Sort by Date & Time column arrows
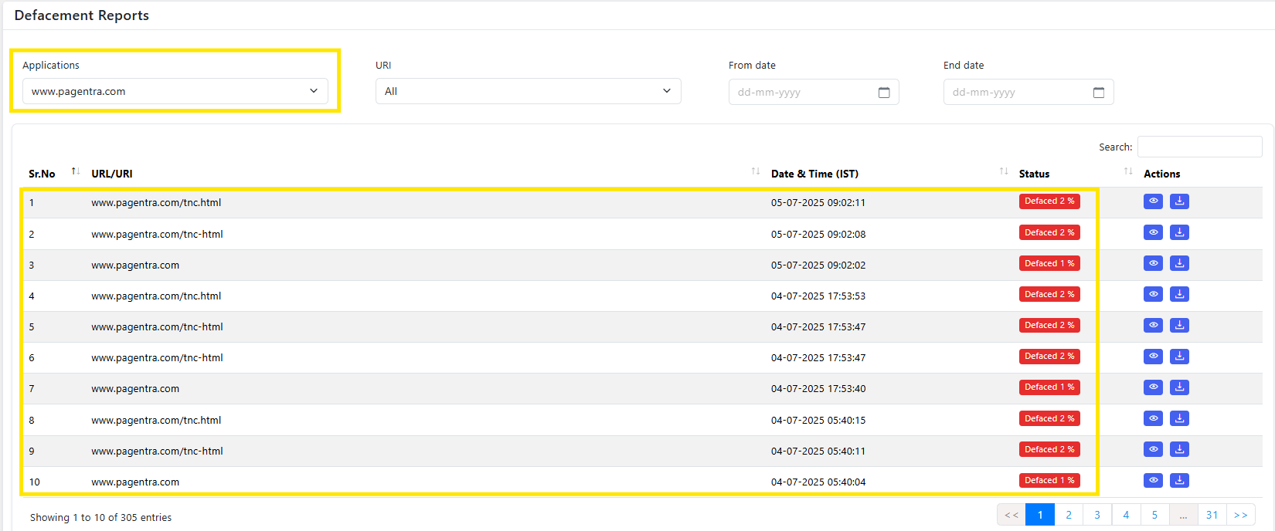The image size is (1275, 531). coord(1004,171)
